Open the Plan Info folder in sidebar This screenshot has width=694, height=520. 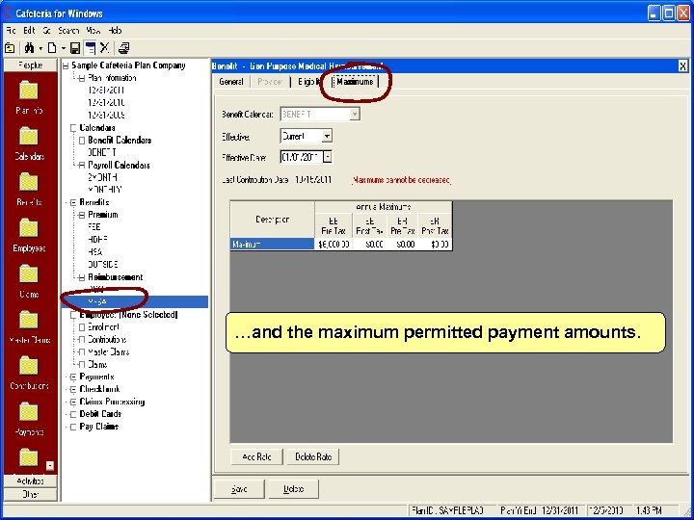pyautogui.click(x=29, y=97)
